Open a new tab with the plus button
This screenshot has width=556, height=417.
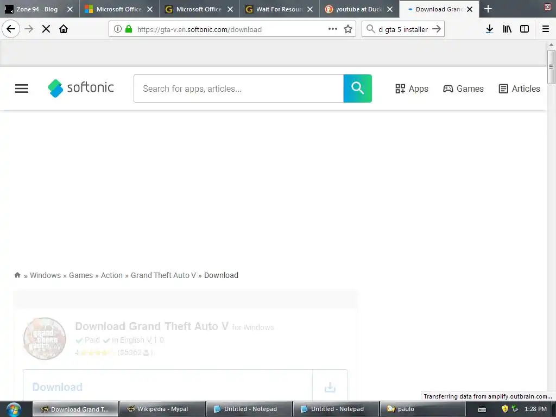[488, 9]
